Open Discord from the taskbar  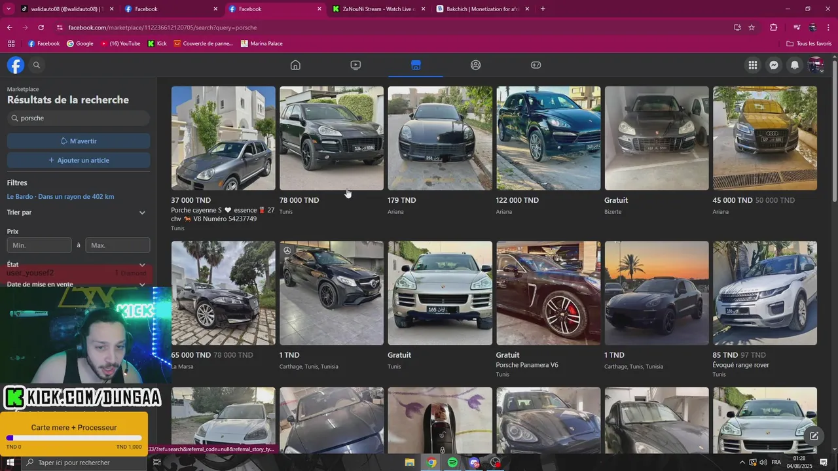click(475, 462)
